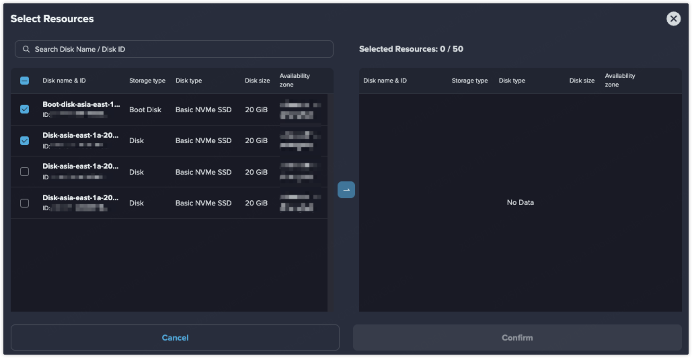This screenshot has width=692, height=358.
Task: Select the Boot-disk-asia-east-1 disk name
Action: pyautogui.click(x=81, y=105)
